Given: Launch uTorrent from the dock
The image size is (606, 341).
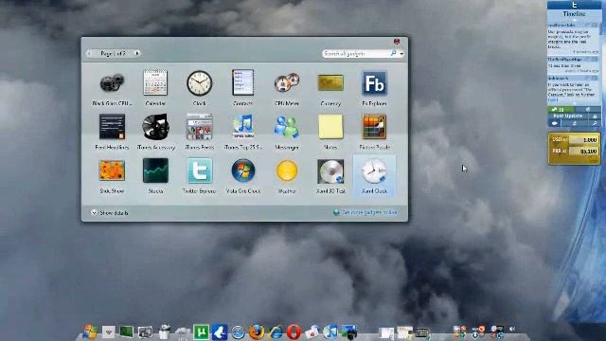Looking at the screenshot, I should 201,332.
